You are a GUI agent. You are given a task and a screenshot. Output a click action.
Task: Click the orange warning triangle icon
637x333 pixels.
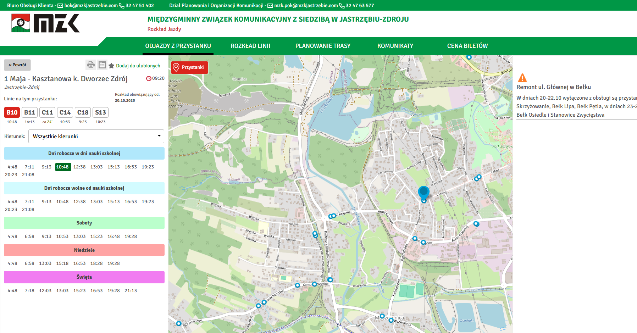click(522, 78)
